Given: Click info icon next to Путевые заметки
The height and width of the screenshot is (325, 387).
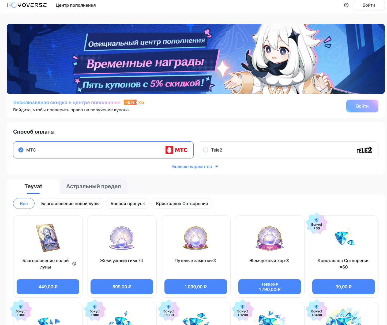Looking at the screenshot, I should pyautogui.click(x=214, y=260).
